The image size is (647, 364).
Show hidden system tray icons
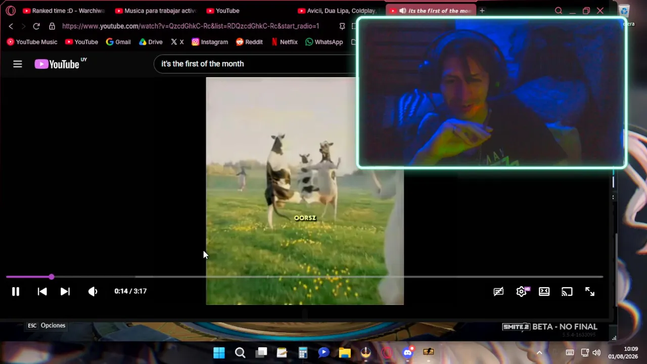point(539,353)
